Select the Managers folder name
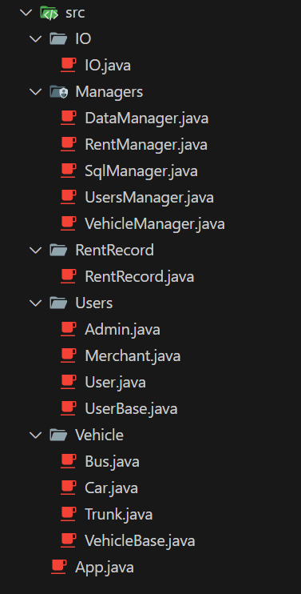The width and height of the screenshot is (301, 594). (109, 92)
